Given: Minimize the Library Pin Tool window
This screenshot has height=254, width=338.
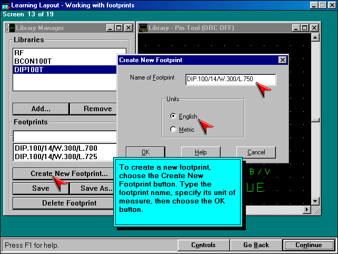Looking at the screenshot, I should click(295, 28).
